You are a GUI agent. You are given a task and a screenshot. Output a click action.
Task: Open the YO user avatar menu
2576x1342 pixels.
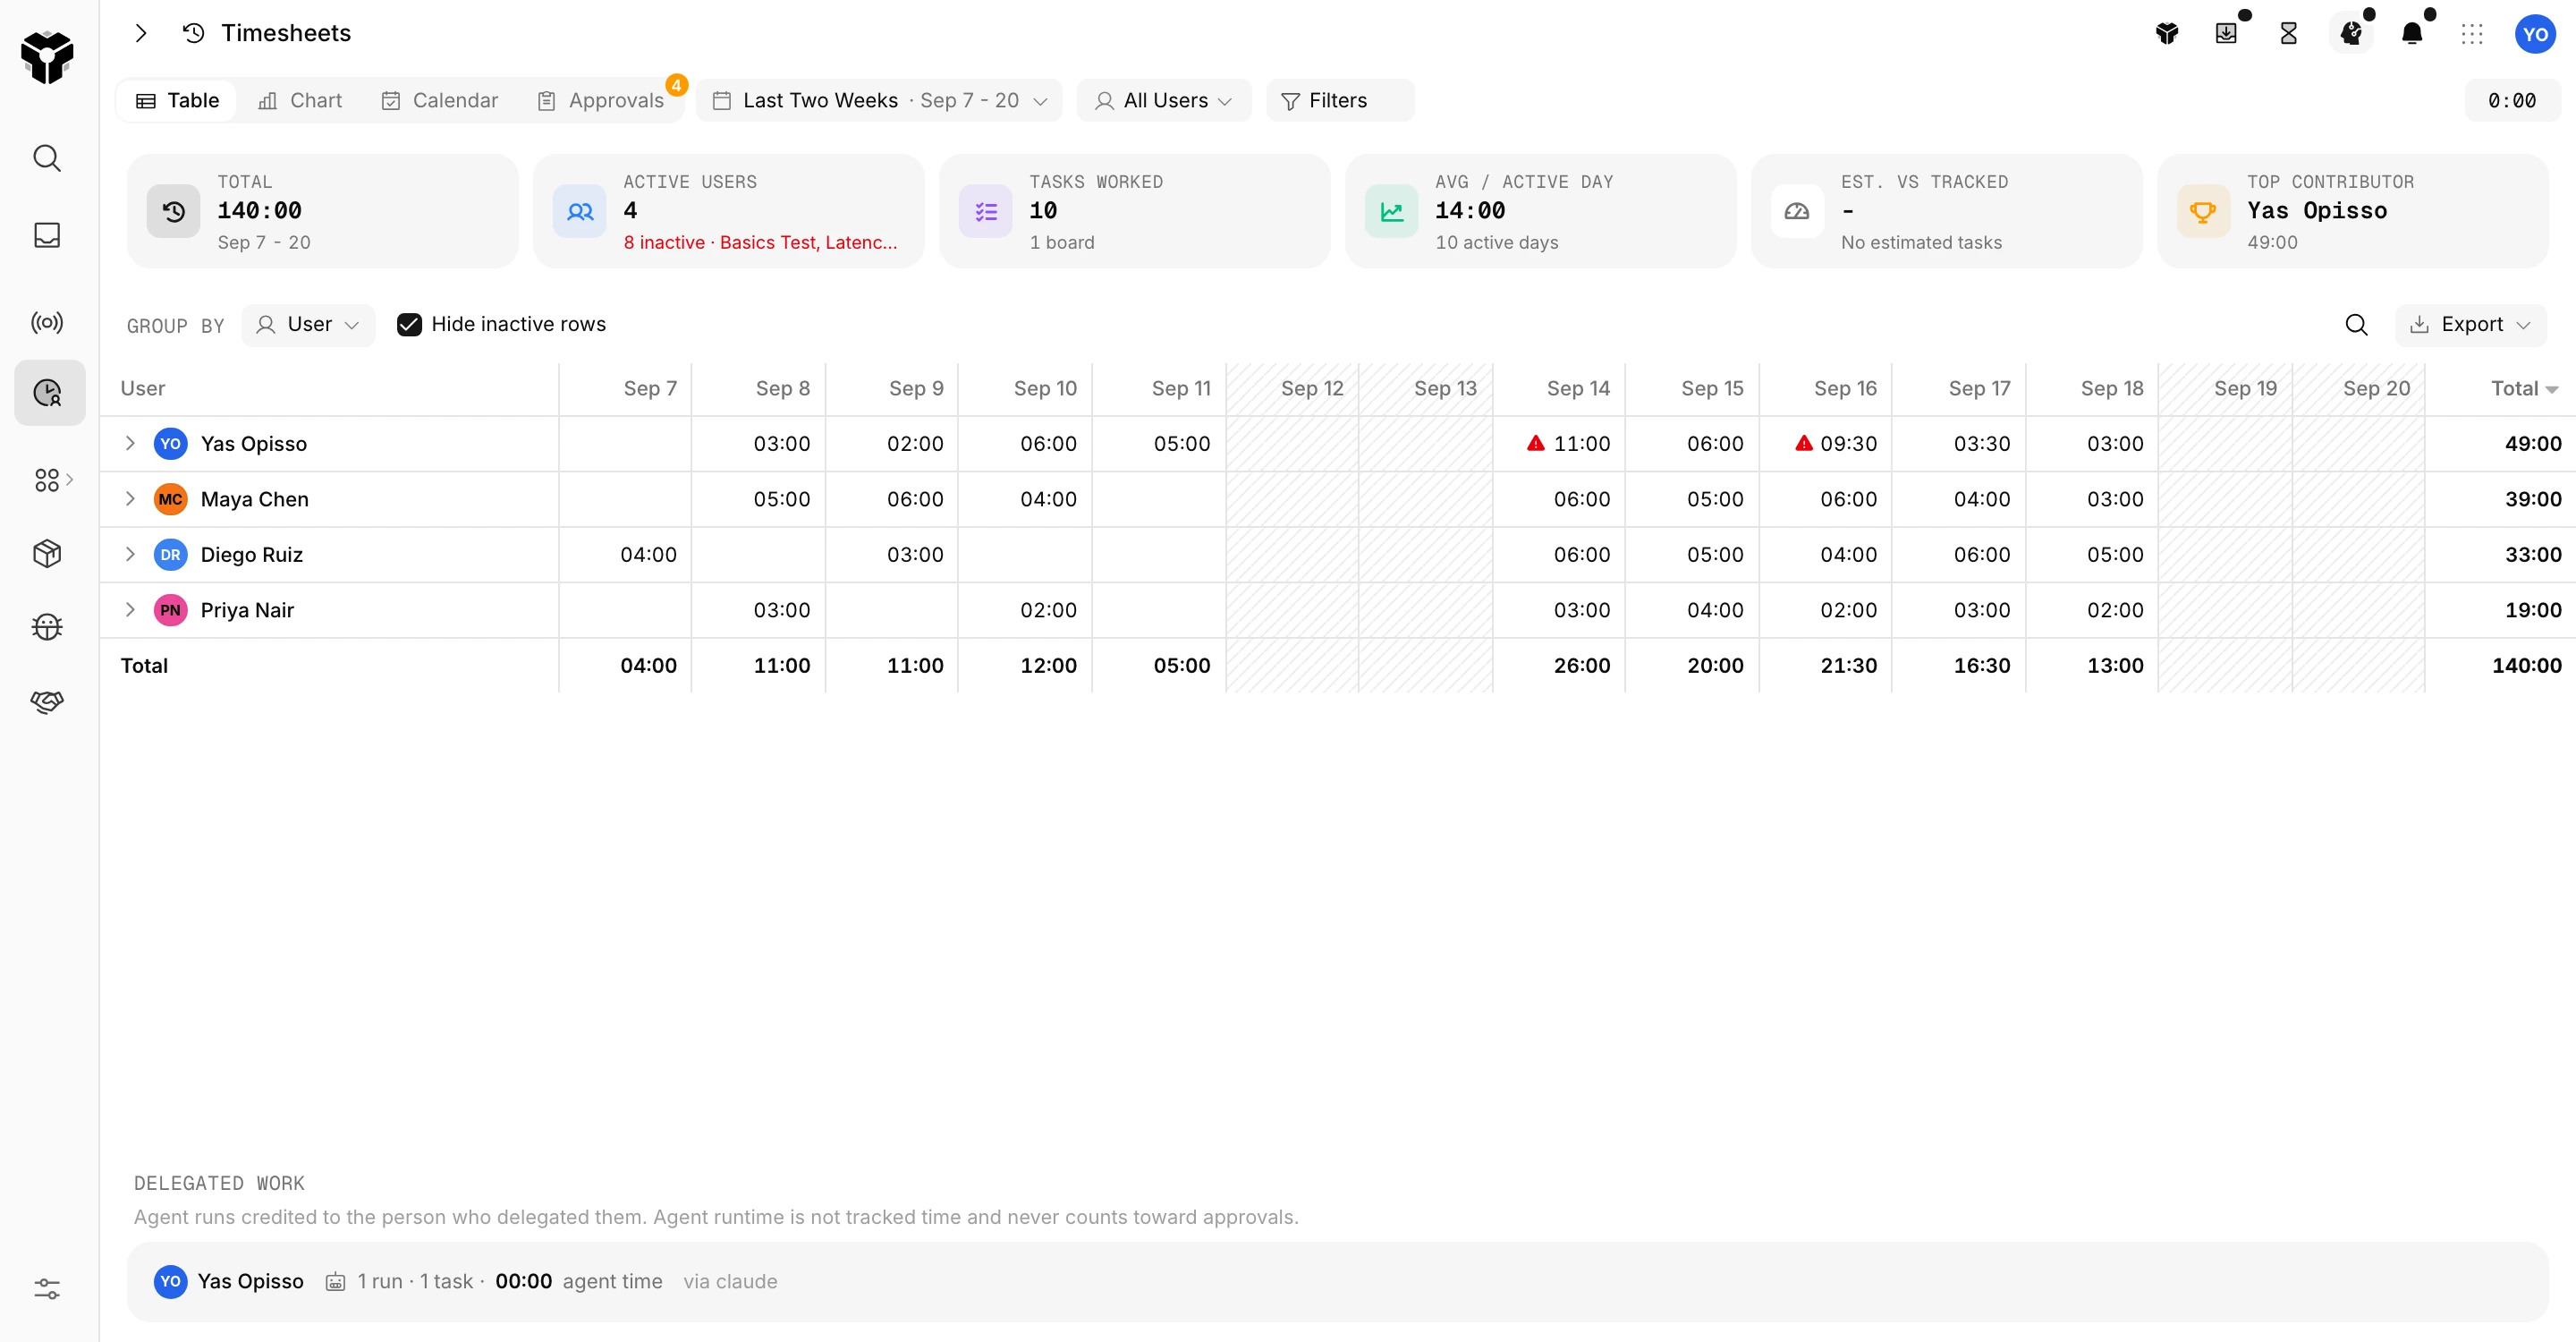point(2535,34)
